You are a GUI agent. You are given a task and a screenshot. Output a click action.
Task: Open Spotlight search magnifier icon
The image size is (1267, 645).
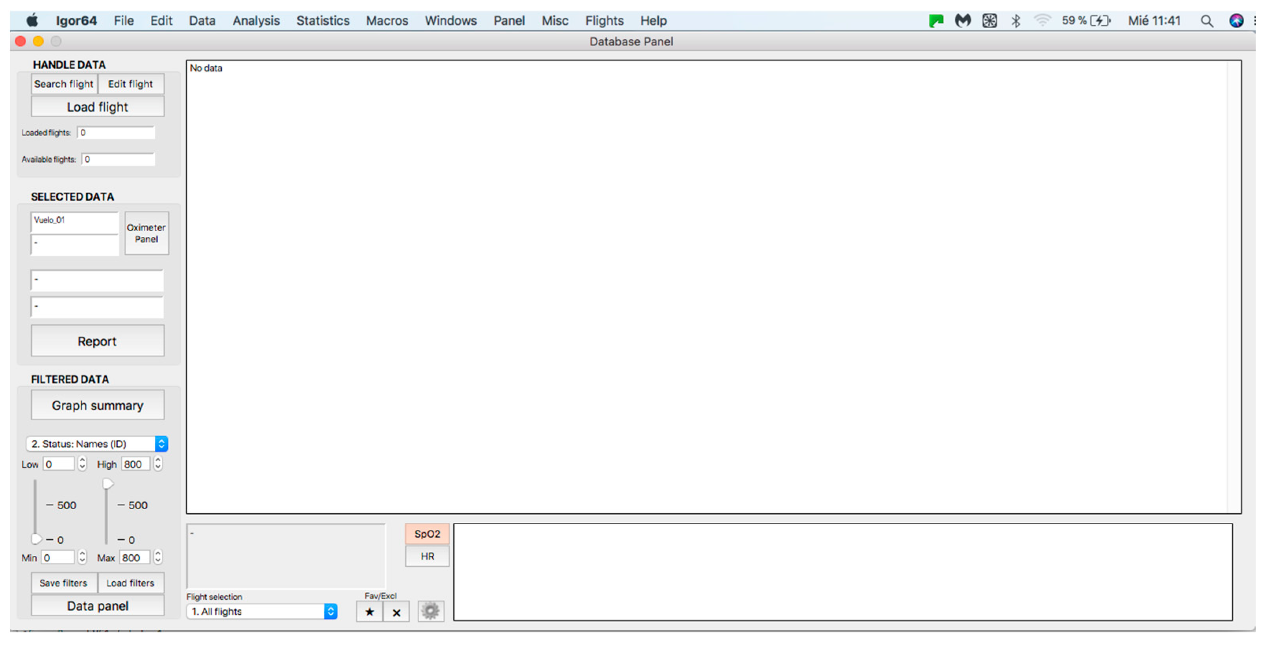(1206, 20)
